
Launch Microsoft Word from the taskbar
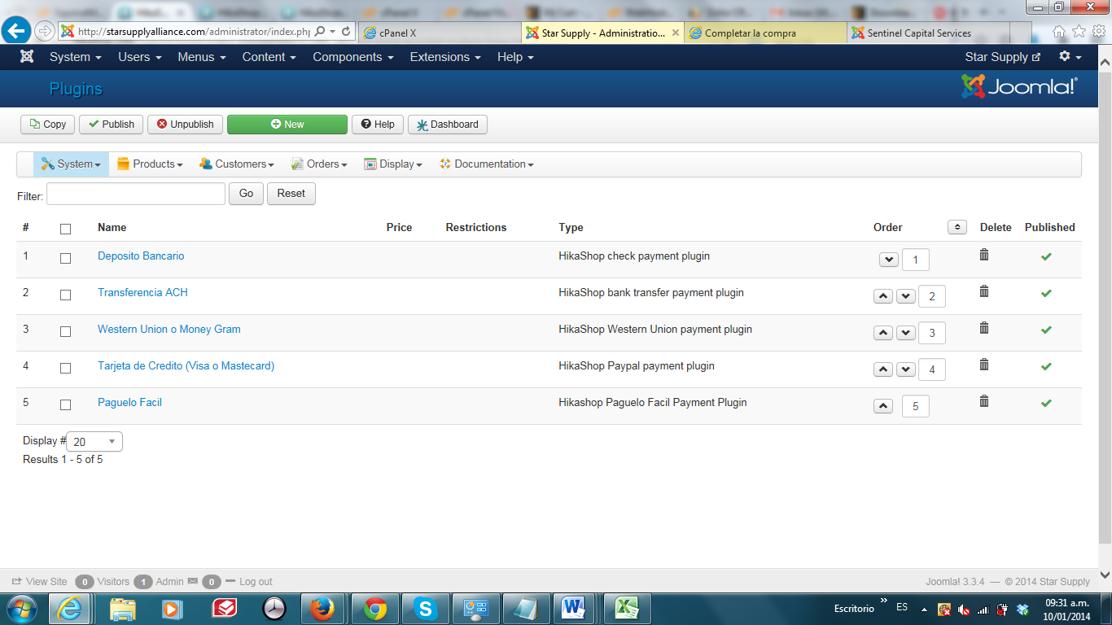(575, 609)
